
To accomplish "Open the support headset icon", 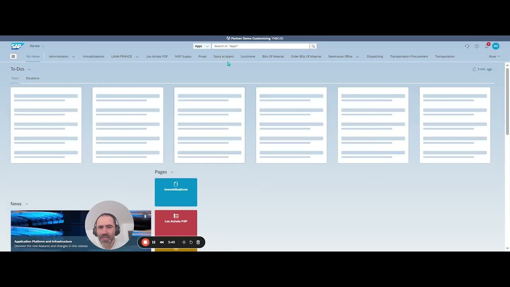I will click(467, 46).
